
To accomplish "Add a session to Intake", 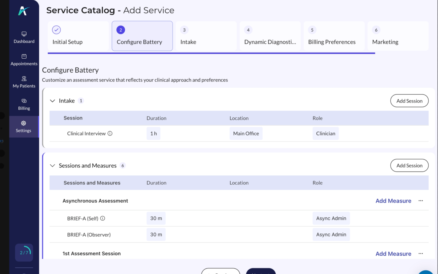I will click(409, 101).
